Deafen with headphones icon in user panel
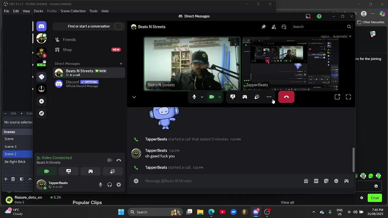 [110, 185]
